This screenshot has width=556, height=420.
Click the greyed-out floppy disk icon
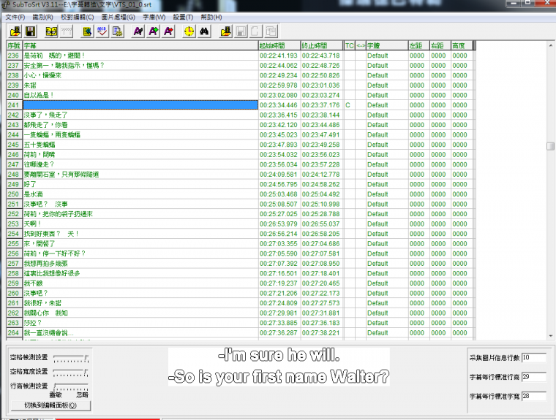(x=241, y=31)
